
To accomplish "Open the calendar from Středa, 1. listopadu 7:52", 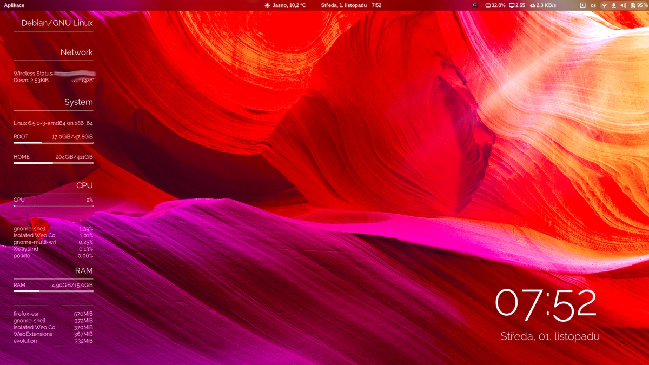I will tap(351, 5).
